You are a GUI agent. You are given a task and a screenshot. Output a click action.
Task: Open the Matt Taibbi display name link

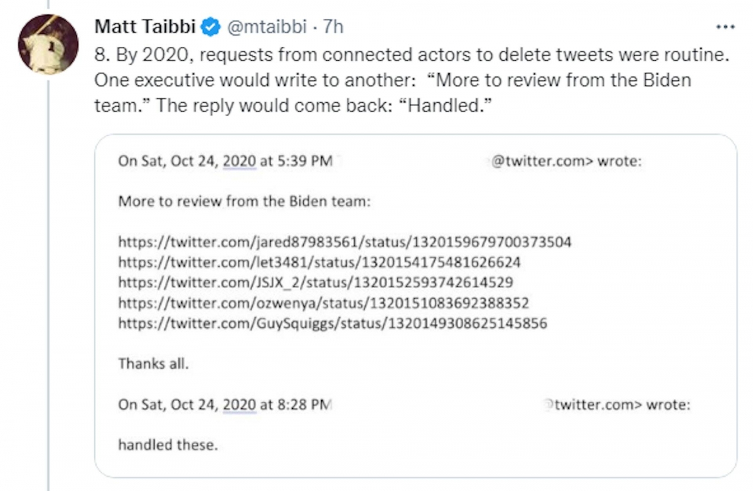(146, 27)
